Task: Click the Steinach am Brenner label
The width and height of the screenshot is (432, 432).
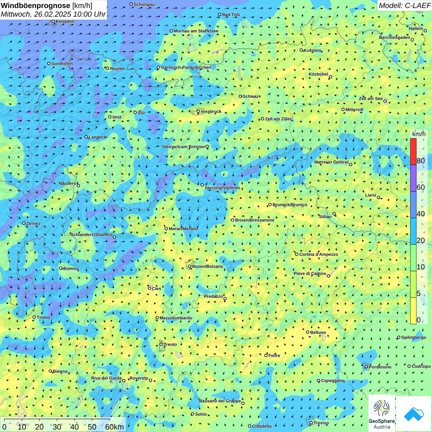Action: (183, 147)
